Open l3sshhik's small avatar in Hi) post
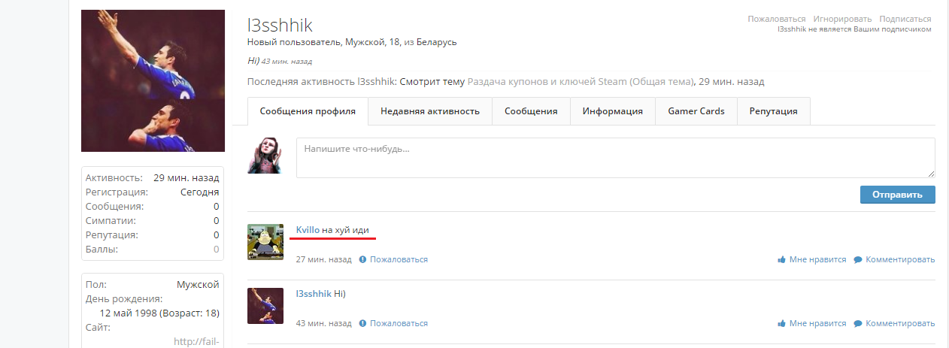949x348 pixels. [265, 306]
